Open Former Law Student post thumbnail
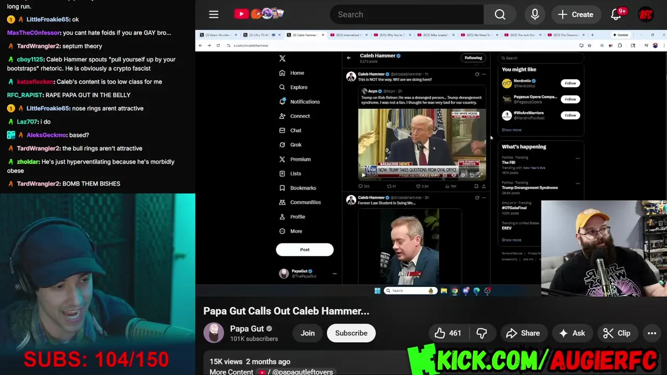Screen dimensions: 667x375 pyautogui.click(x=410, y=246)
